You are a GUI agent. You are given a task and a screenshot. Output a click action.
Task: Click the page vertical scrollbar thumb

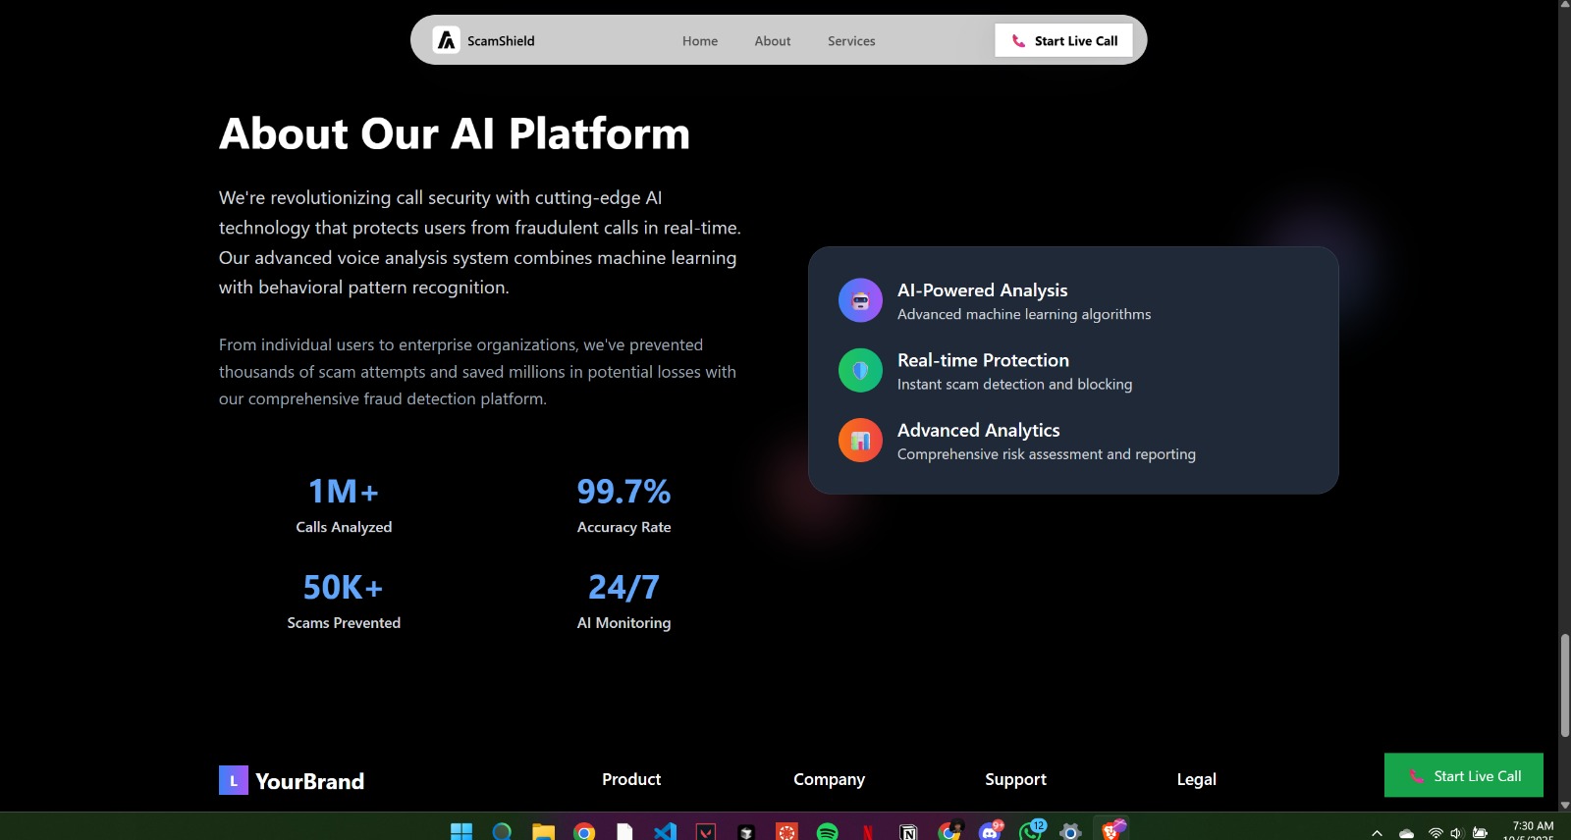point(1565,685)
